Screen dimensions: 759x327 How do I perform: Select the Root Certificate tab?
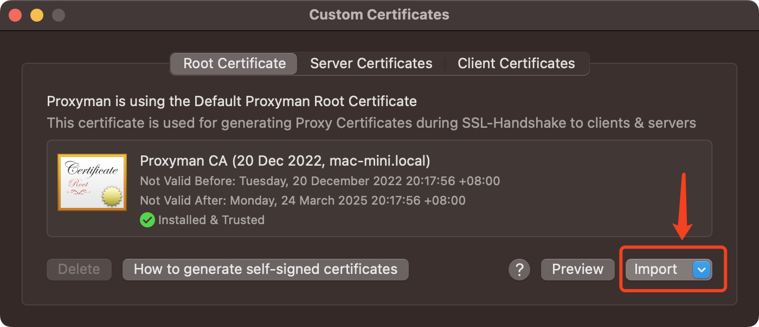[234, 63]
